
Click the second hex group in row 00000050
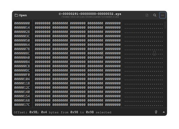(x=60, y=41)
